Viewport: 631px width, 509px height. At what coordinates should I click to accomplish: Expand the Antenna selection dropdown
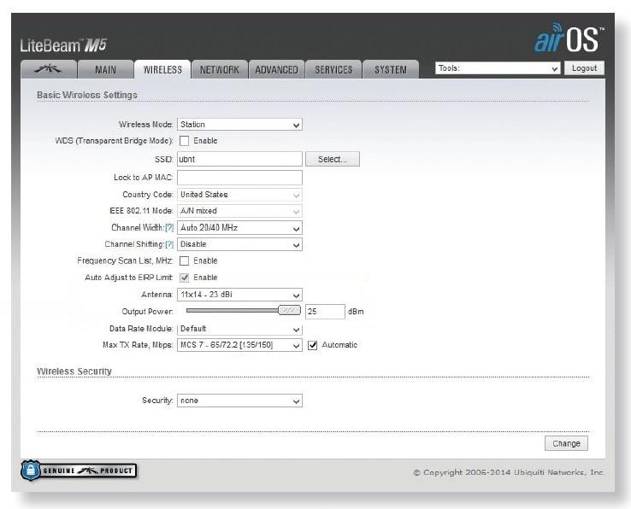click(239, 295)
